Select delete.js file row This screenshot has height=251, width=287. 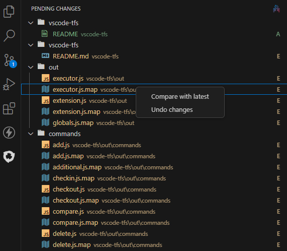pyautogui.click(x=154, y=234)
